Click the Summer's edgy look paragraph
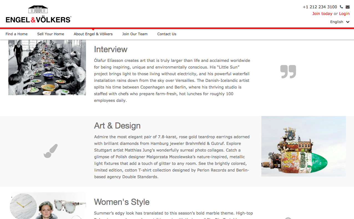 (173, 215)
